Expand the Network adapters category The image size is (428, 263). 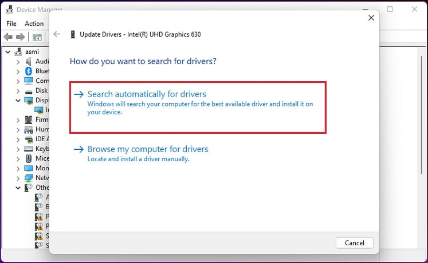(18, 178)
